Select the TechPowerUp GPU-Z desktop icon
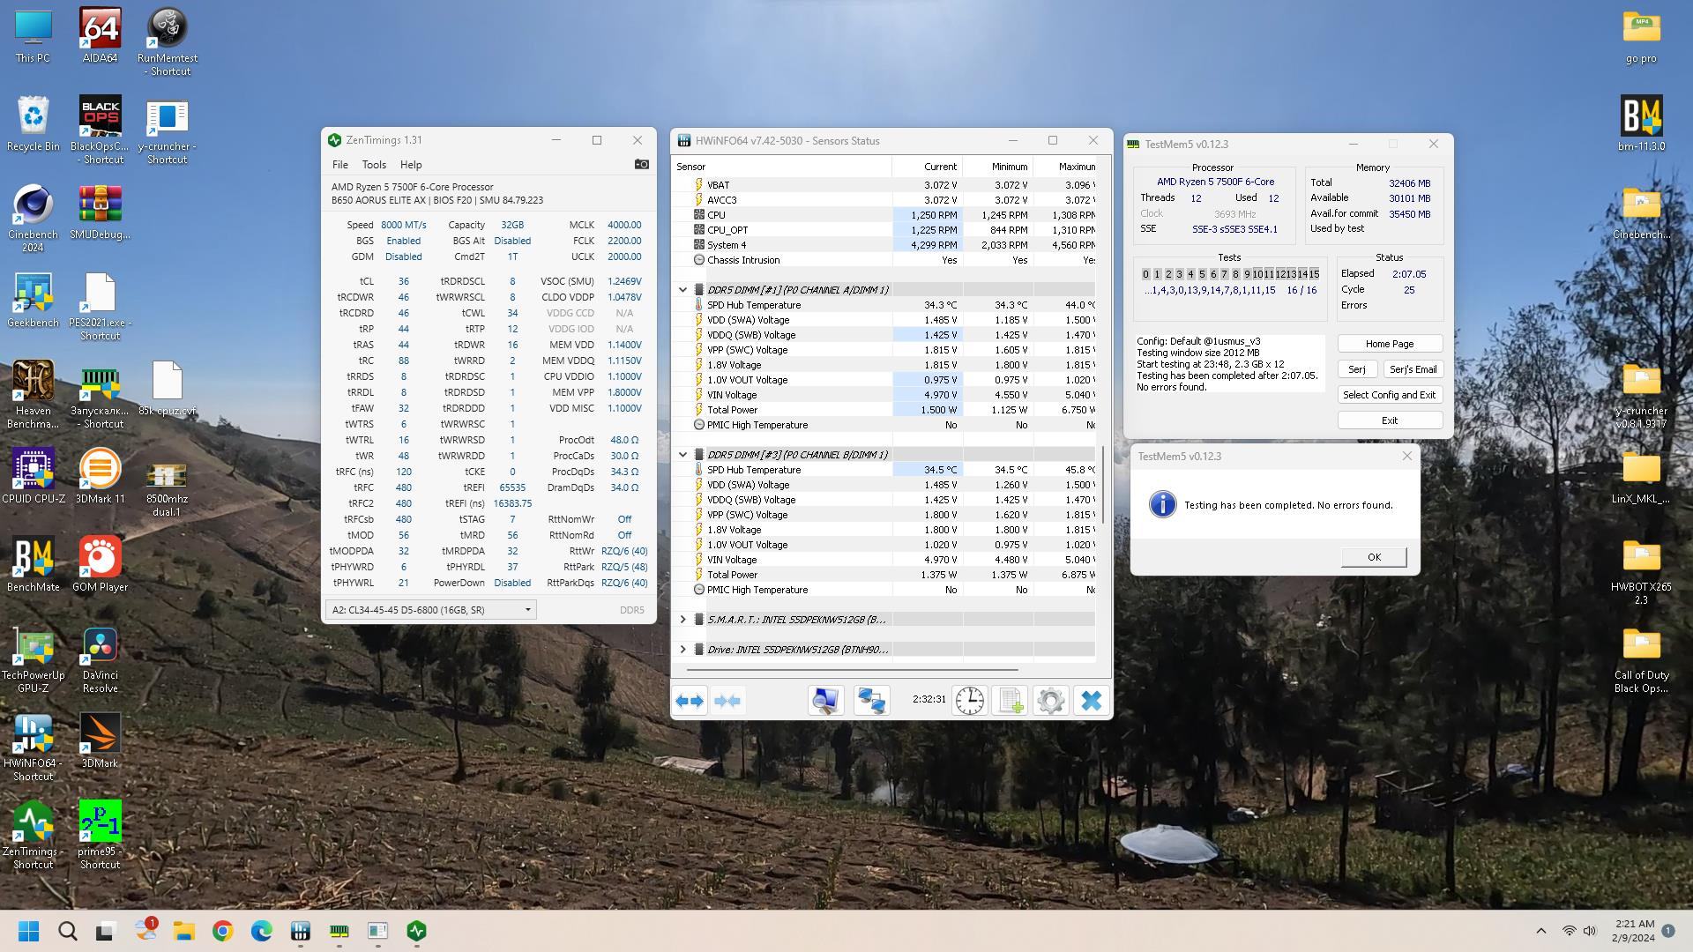Image resolution: width=1693 pixels, height=952 pixels. tap(34, 659)
